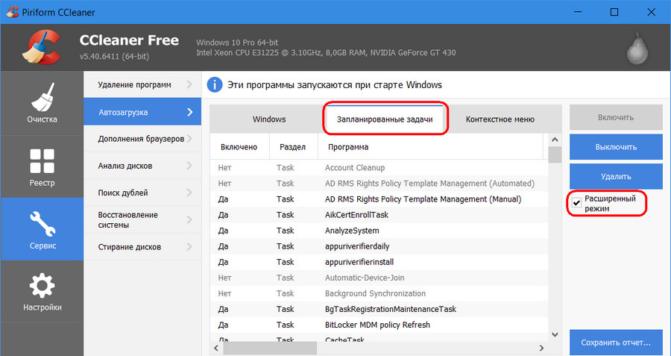Select the AikCertEnrollTask row

pyautogui.click(x=379, y=215)
